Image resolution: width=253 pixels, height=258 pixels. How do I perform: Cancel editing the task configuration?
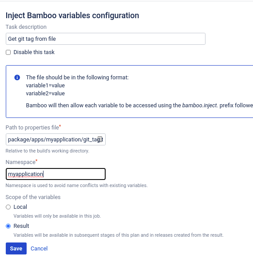coord(39,248)
